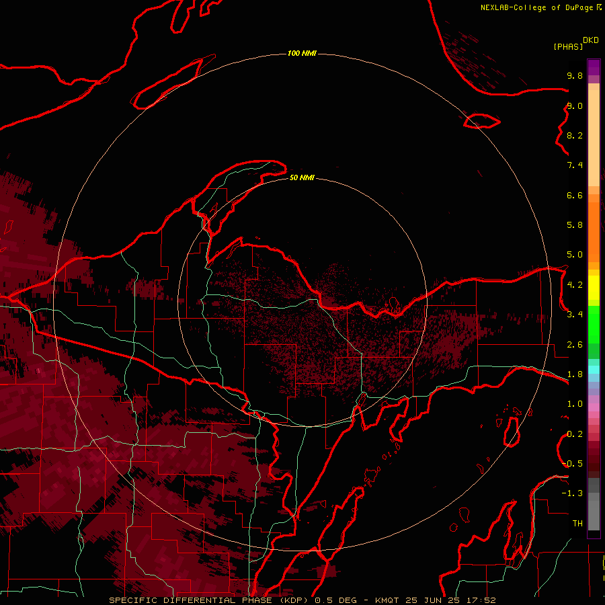605x605 pixels.
Task: Click the KMQT station ID in the caption
Action: [387, 600]
